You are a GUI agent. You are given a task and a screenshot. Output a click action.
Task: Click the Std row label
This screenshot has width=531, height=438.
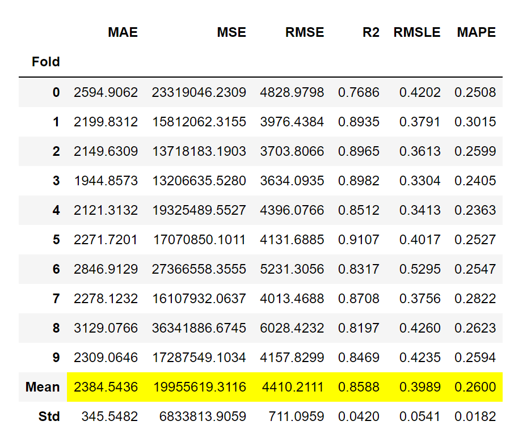click(x=49, y=416)
